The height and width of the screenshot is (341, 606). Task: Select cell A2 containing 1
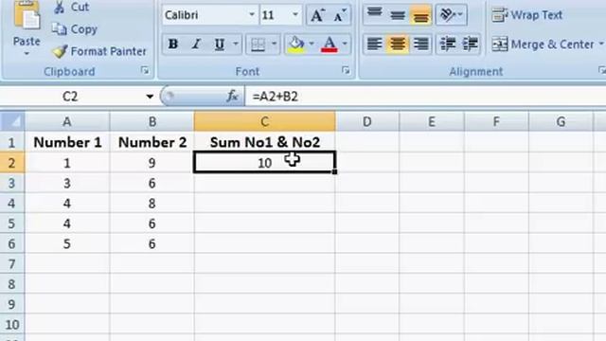67,163
